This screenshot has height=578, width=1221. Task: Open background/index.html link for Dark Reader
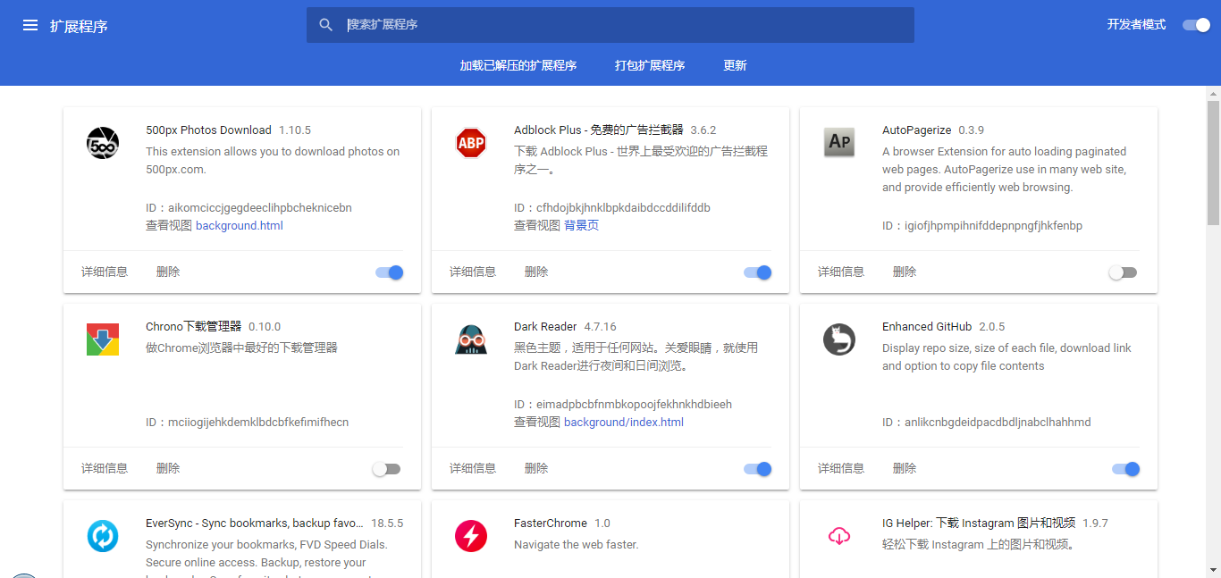pos(624,423)
